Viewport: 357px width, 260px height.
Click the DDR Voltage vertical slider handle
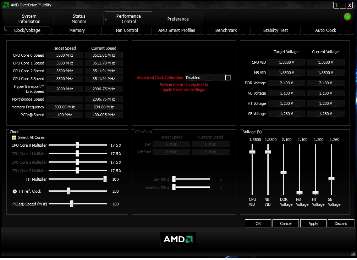click(284, 173)
